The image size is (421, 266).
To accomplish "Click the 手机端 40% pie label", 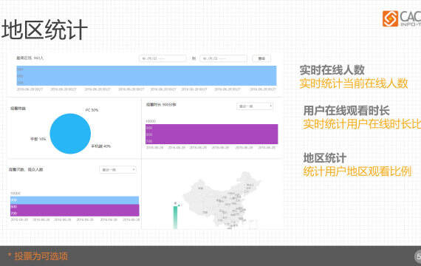I will click(x=100, y=146).
